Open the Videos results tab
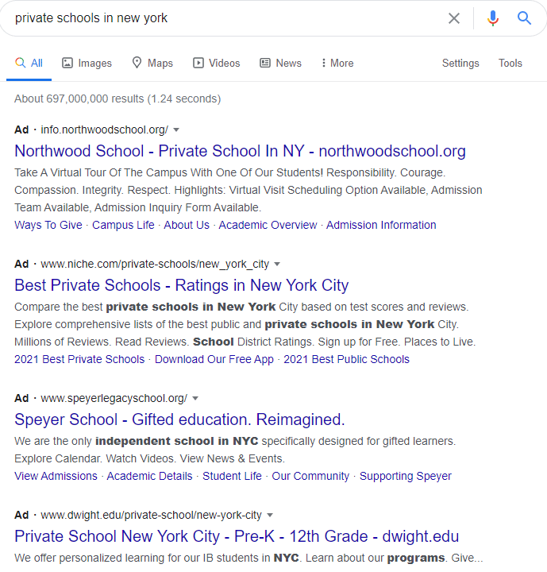The width and height of the screenshot is (547, 572). 216,64
